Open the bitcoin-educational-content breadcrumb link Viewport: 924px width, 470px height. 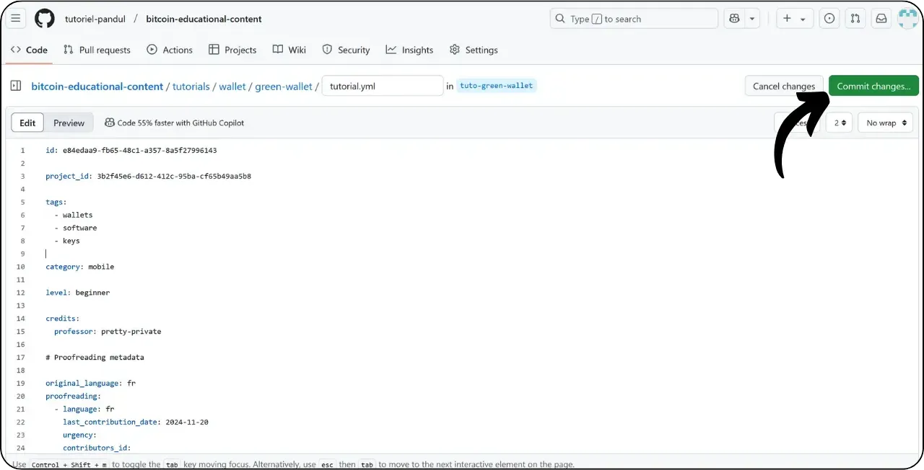pyautogui.click(x=97, y=86)
